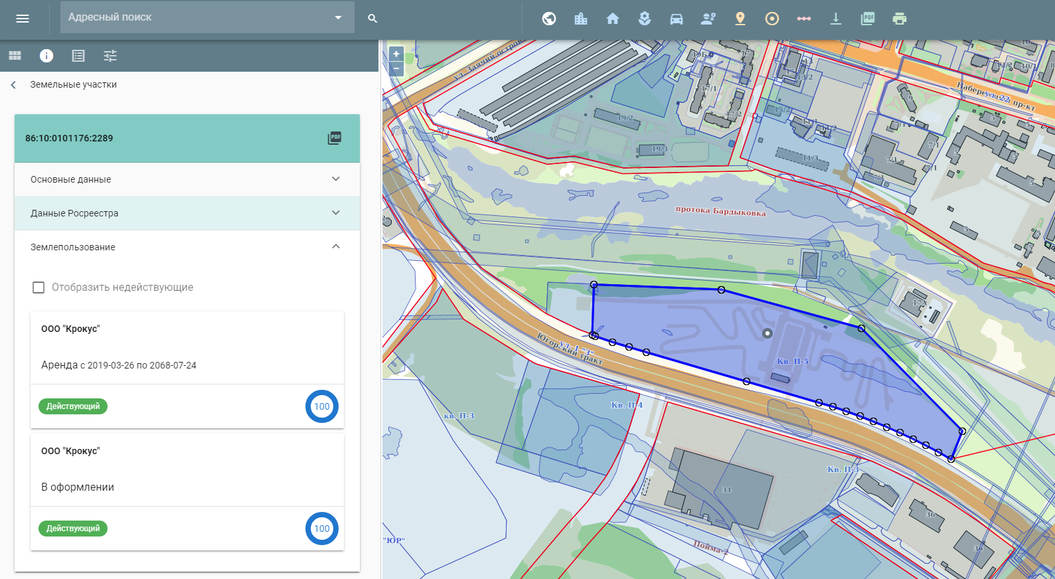This screenshot has width=1055, height=579.
Task: Open the filter sliders panel icon
Action: click(110, 56)
